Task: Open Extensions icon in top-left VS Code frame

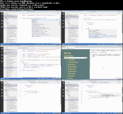Action: tap(2, 27)
